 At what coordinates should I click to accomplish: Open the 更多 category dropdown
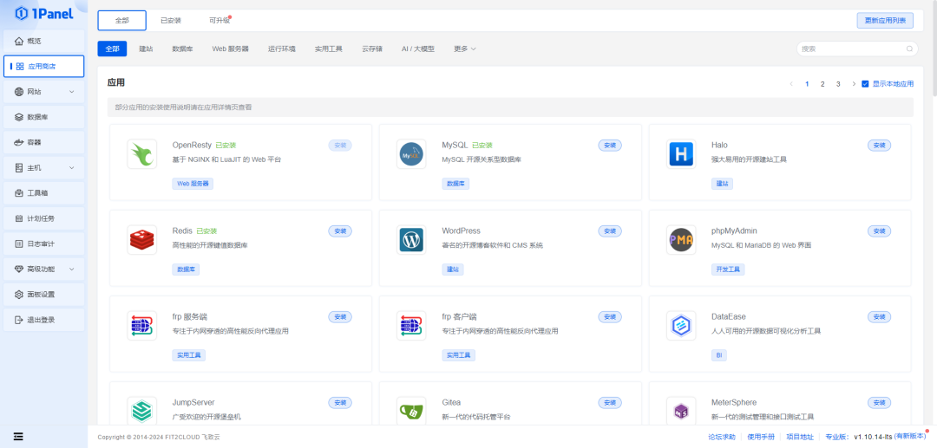465,49
